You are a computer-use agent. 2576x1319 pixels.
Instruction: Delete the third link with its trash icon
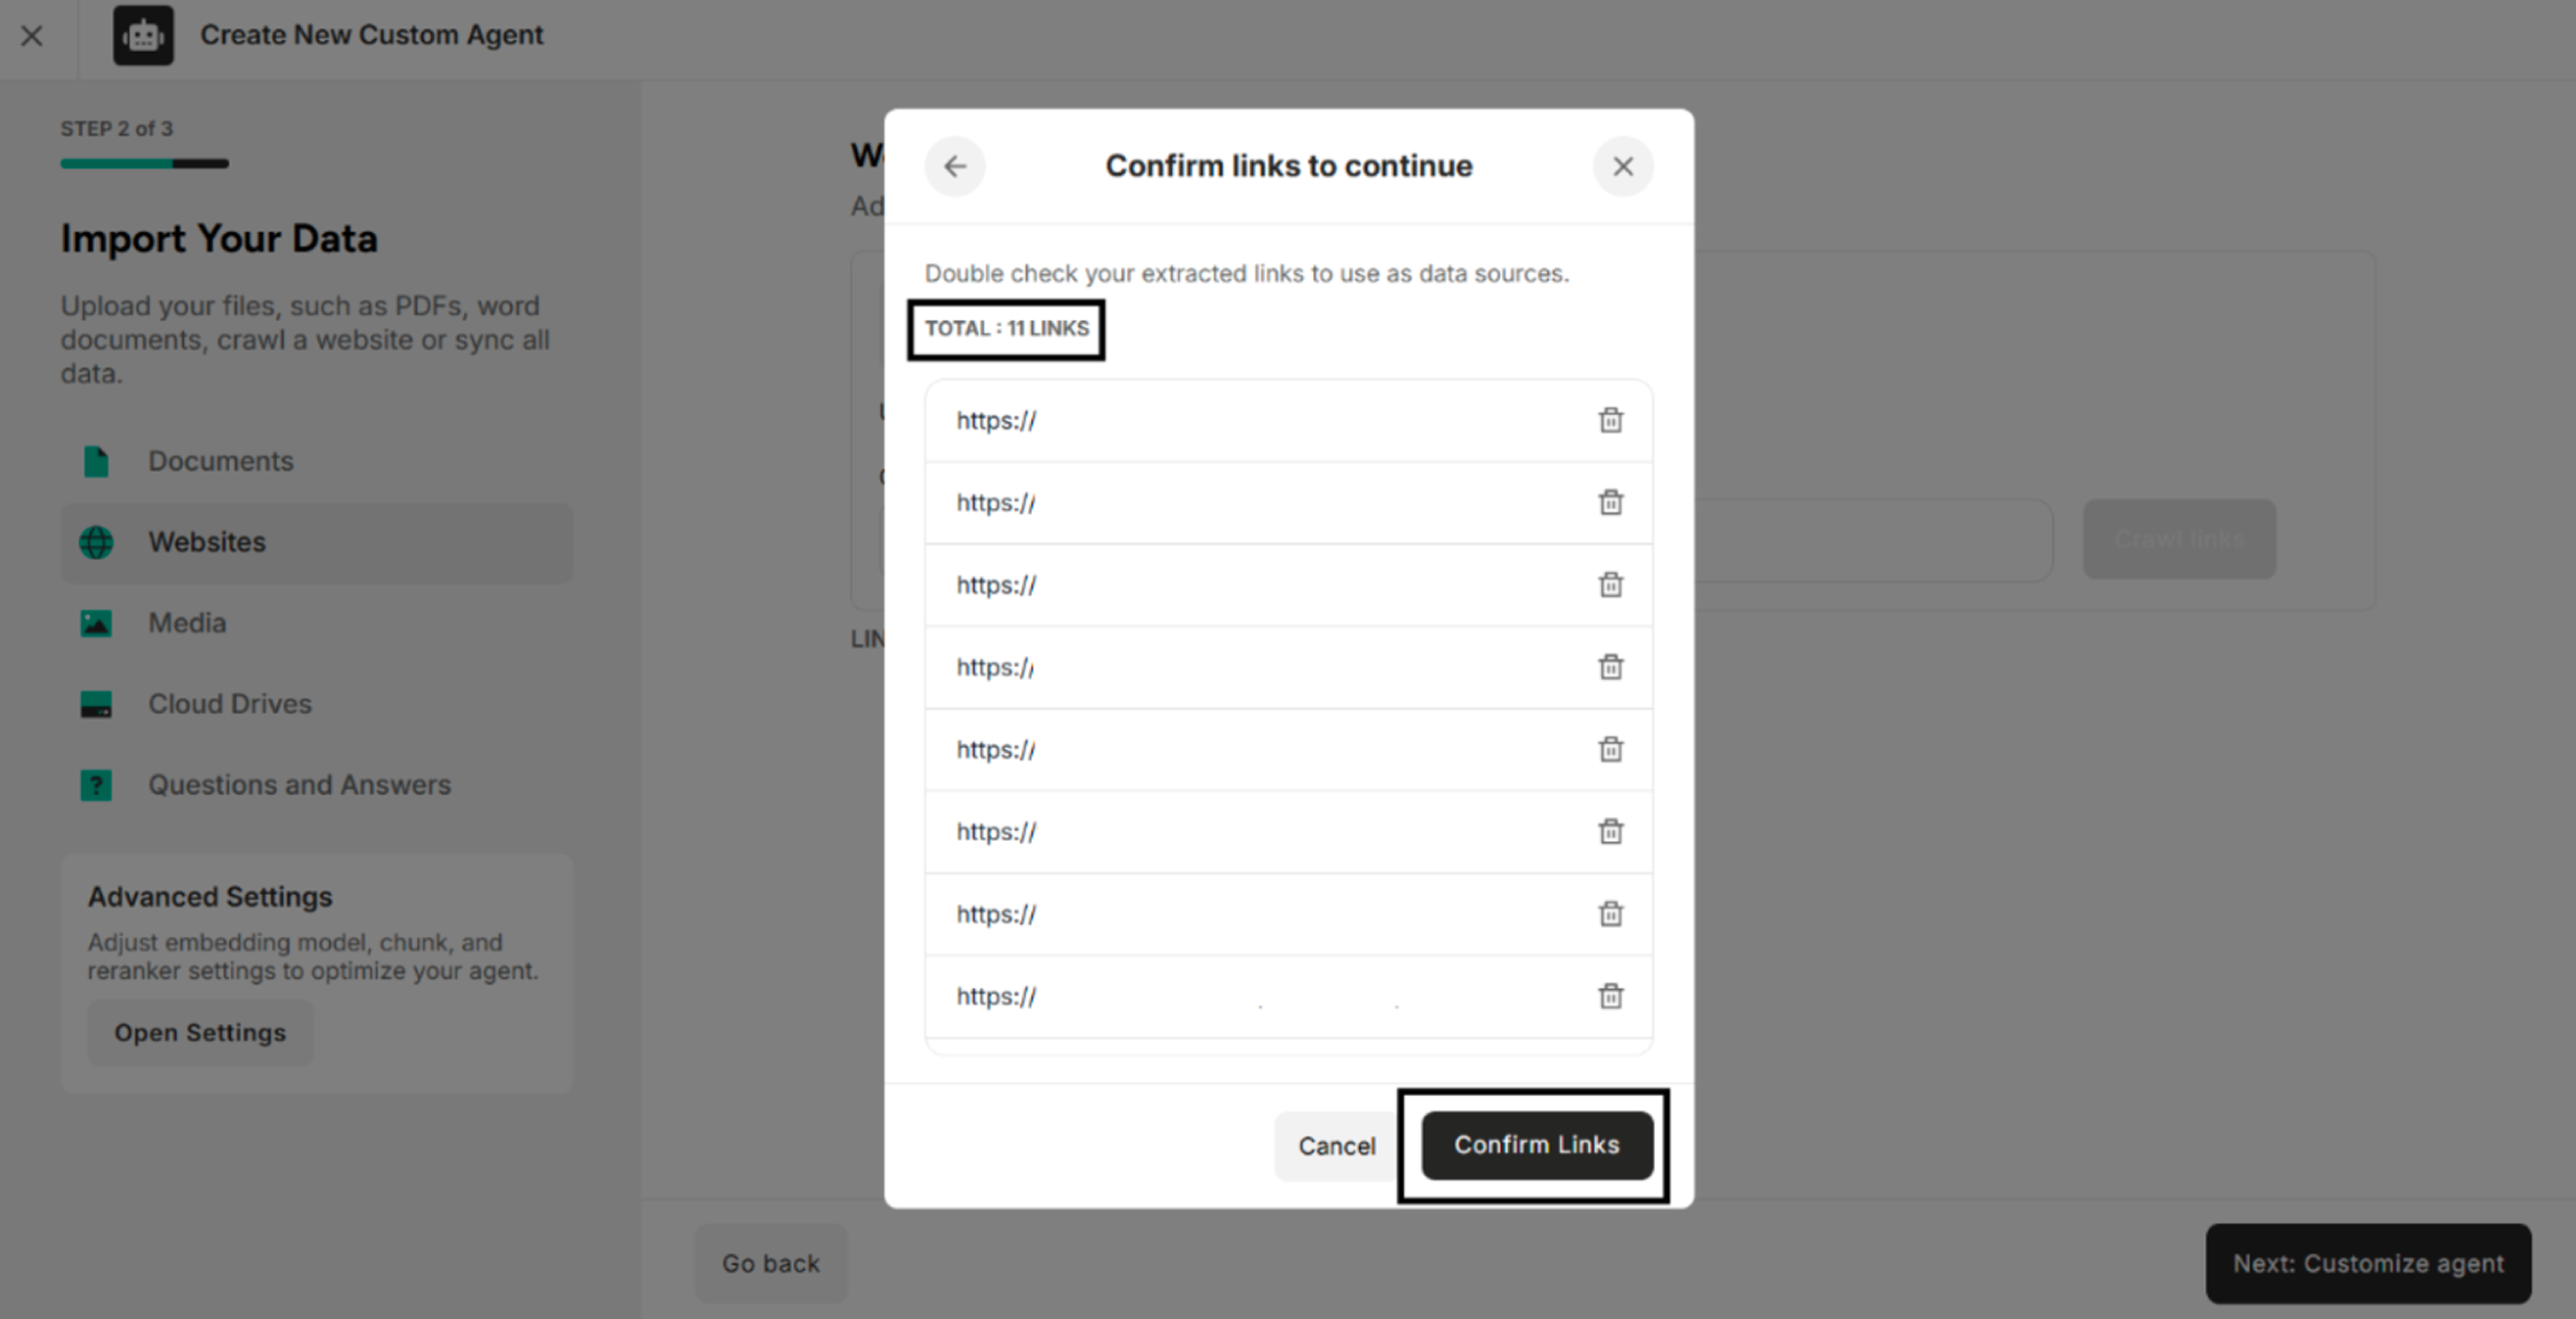pos(1610,585)
